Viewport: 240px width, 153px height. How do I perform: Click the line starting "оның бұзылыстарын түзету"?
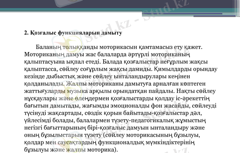coord(112,135)
